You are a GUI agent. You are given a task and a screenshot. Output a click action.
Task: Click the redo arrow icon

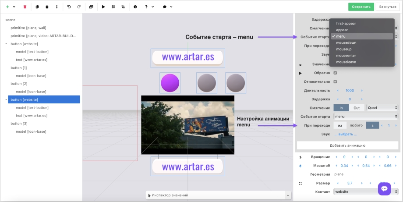(x=79, y=7)
